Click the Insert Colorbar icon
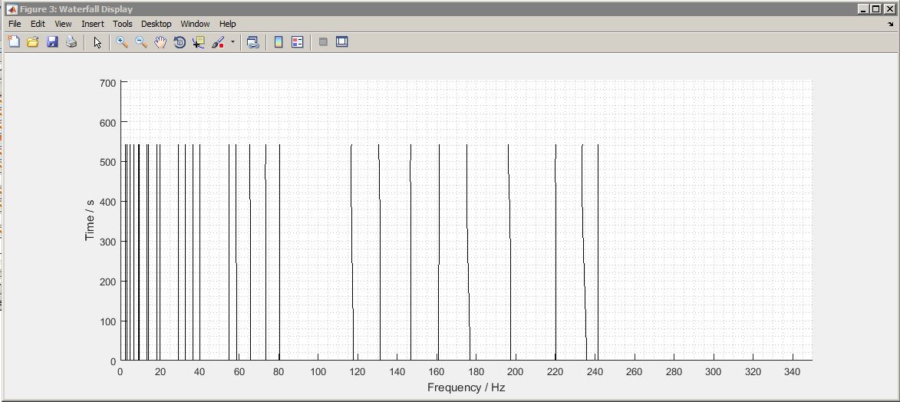Viewport: 900px width, 402px height. (x=279, y=42)
